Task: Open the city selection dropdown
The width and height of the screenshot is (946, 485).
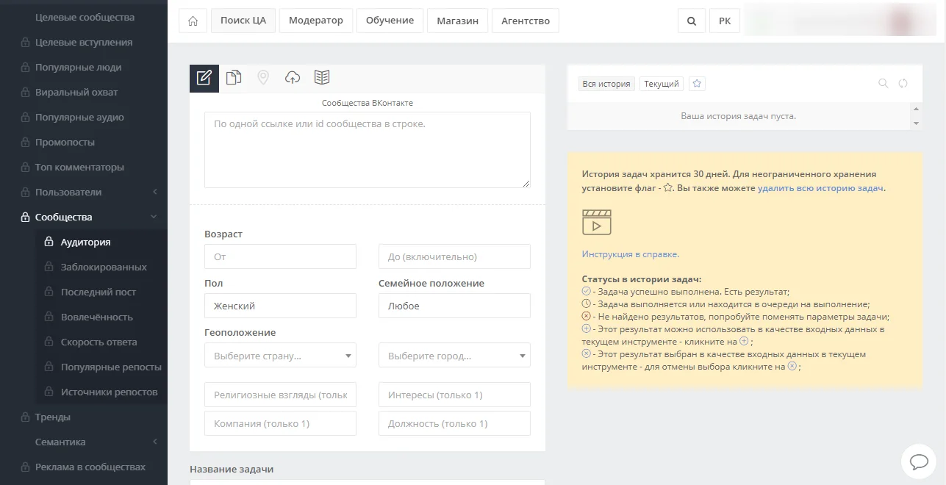Action: [454, 356]
